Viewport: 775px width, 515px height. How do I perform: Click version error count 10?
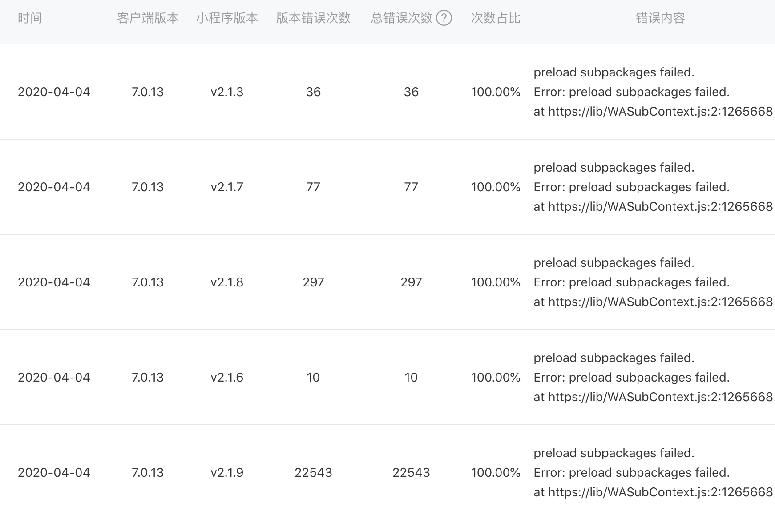pyautogui.click(x=313, y=378)
